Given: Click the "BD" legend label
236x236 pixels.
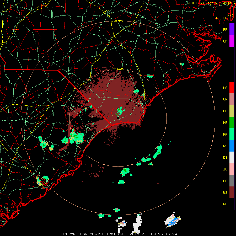Looking at the screenshot, I should (x=225, y=111).
